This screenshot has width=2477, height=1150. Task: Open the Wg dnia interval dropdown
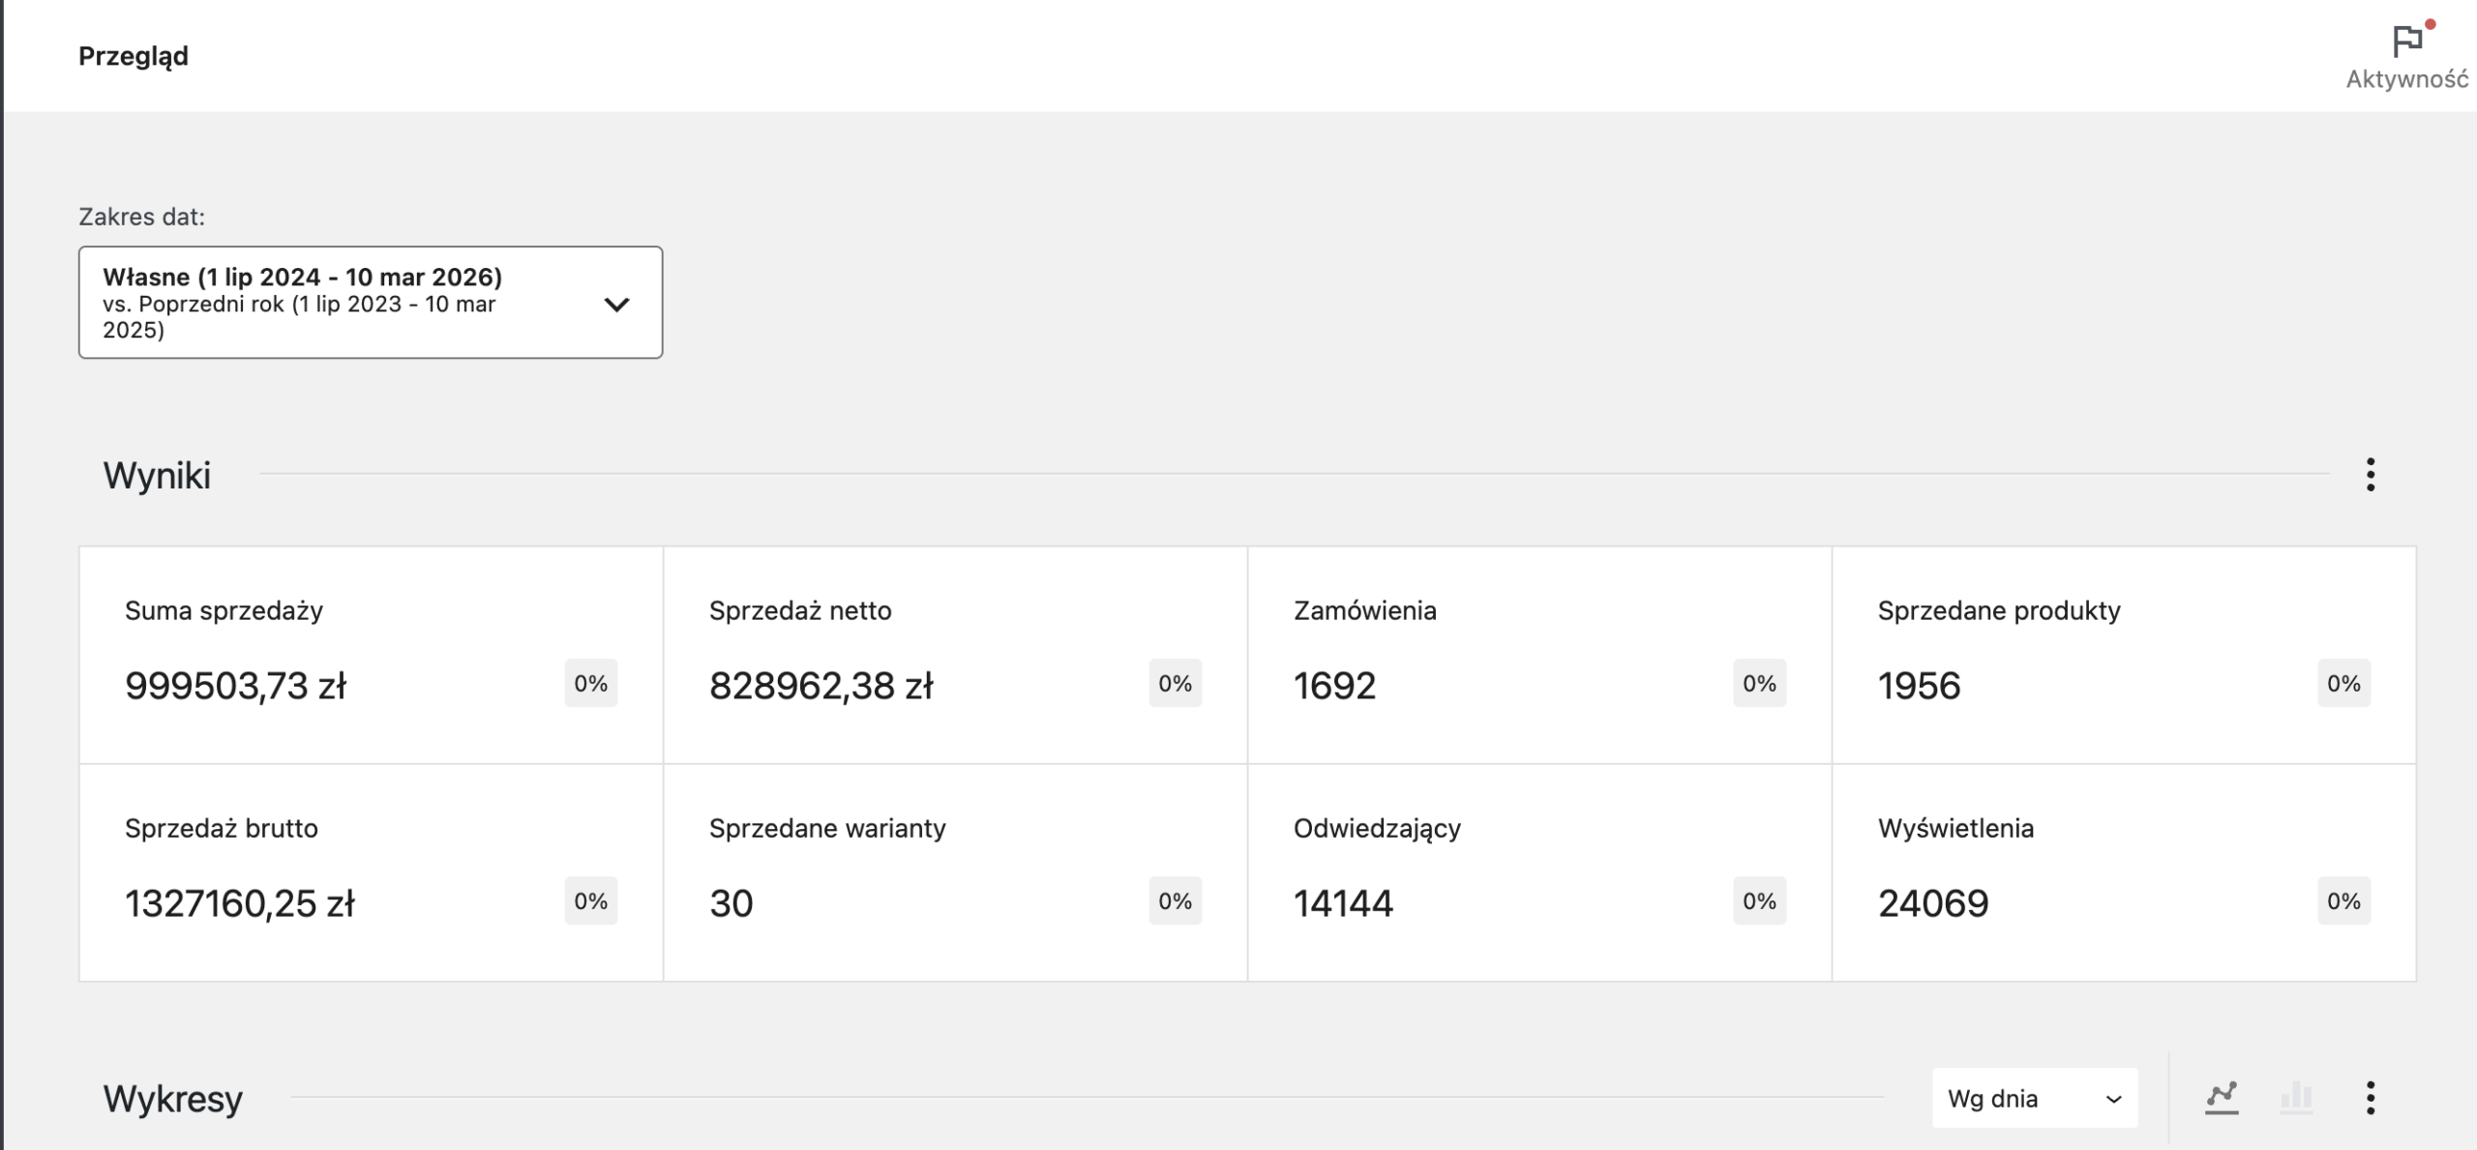pyautogui.click(x=2032, y=1098)
